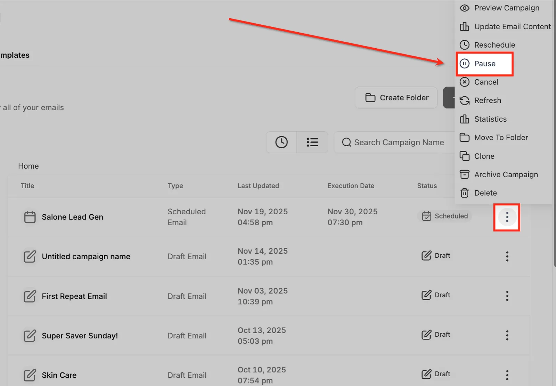Click the Clone copy icon
Image resolution: width=556 pixels, height=386 pixels.
tap(465, 156)
